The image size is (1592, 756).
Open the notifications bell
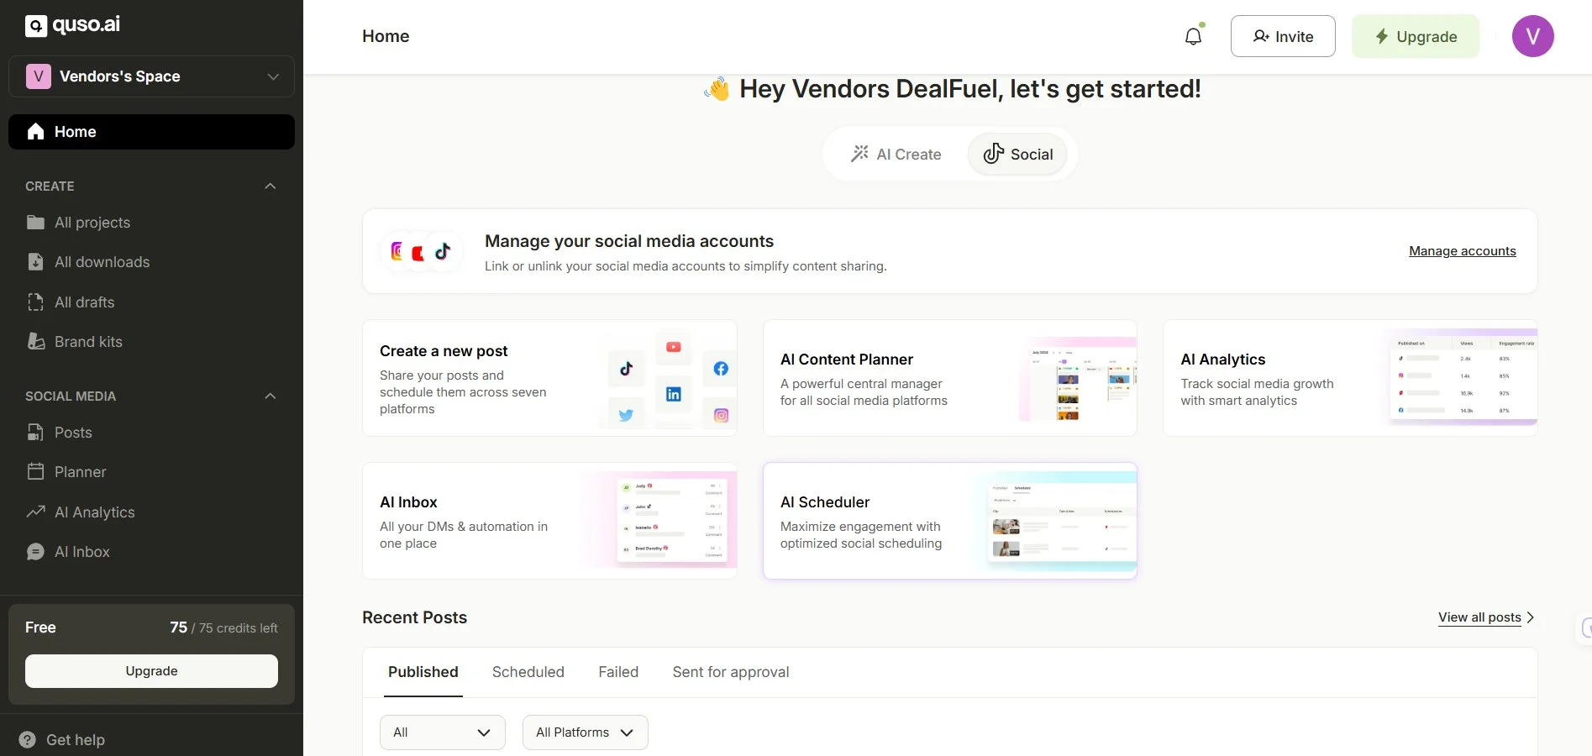(x=1193, y=35)
